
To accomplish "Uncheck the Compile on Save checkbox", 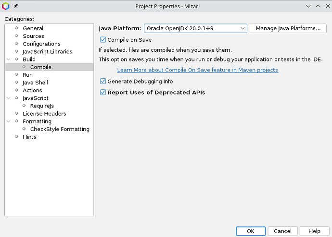I will coord(103,40).
